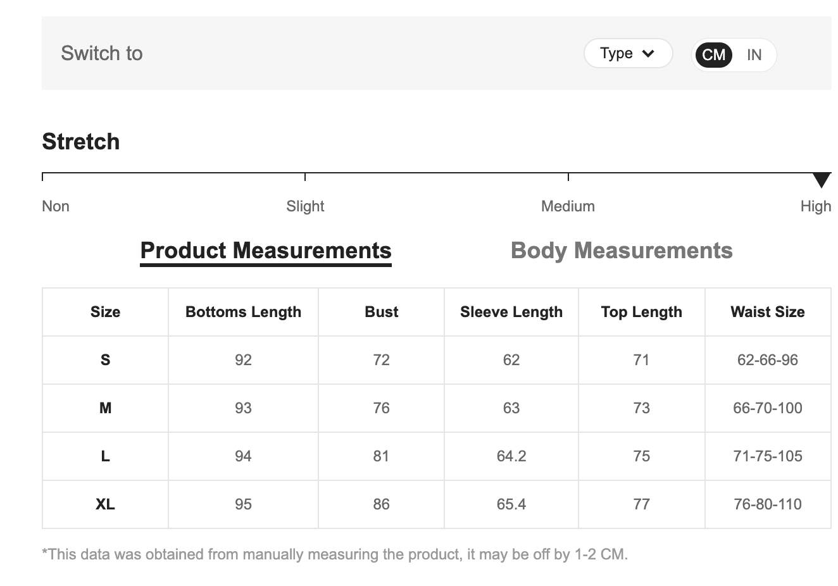The height and width of the screenshot is (586, 838).
Task: Switch to the Body Measurements tab
Action: tap(622, 251)
